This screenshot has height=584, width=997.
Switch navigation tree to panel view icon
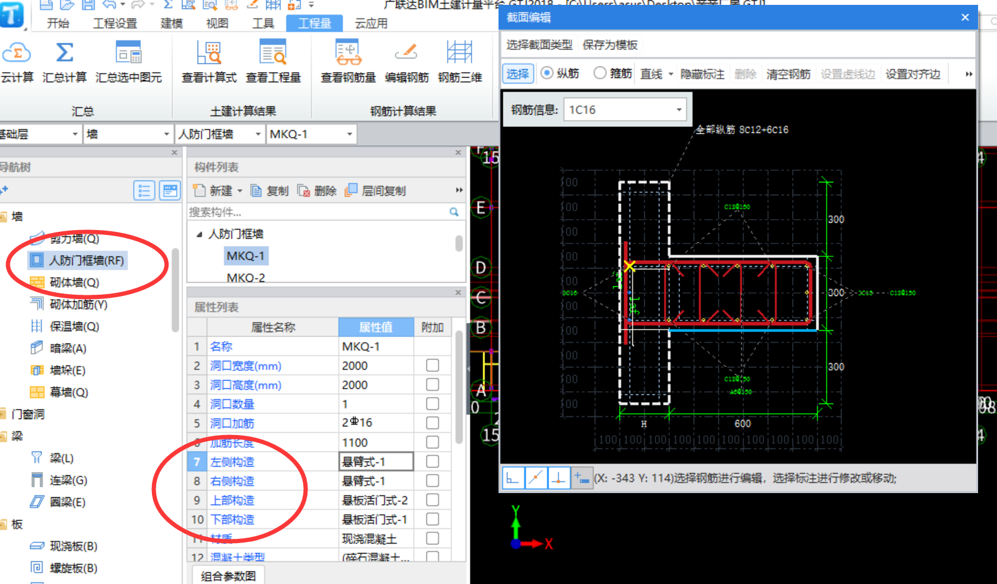pos(170,191)
